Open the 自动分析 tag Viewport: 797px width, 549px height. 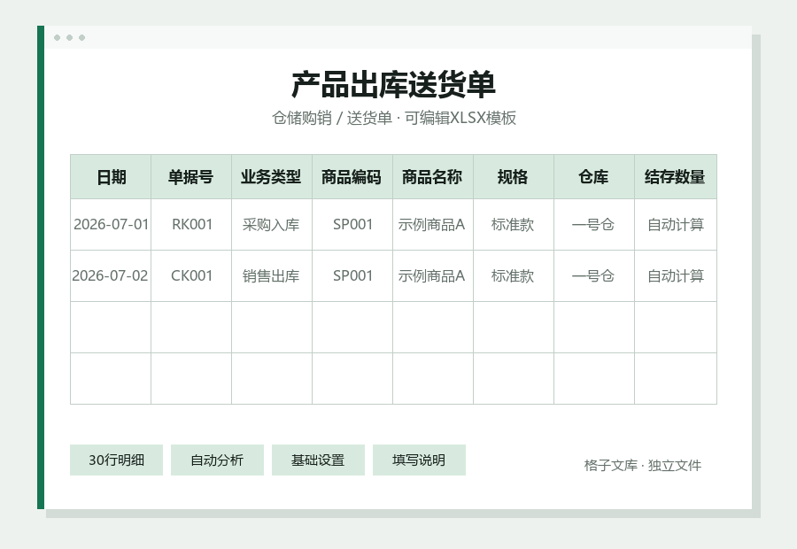pos(217,460)
